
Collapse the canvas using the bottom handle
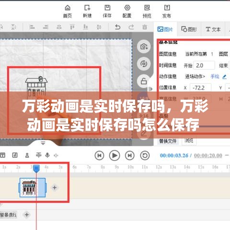point(43,143)
